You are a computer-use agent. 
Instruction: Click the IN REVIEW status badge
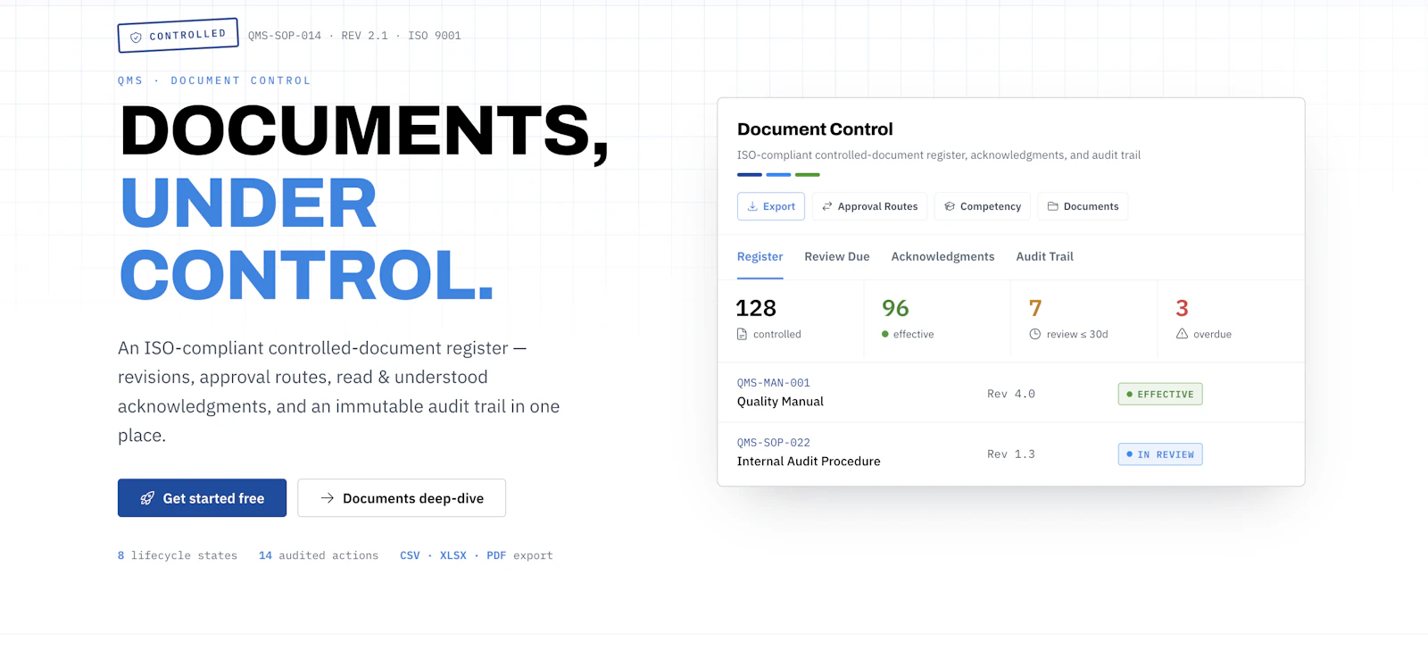(x=1160, y=454)
